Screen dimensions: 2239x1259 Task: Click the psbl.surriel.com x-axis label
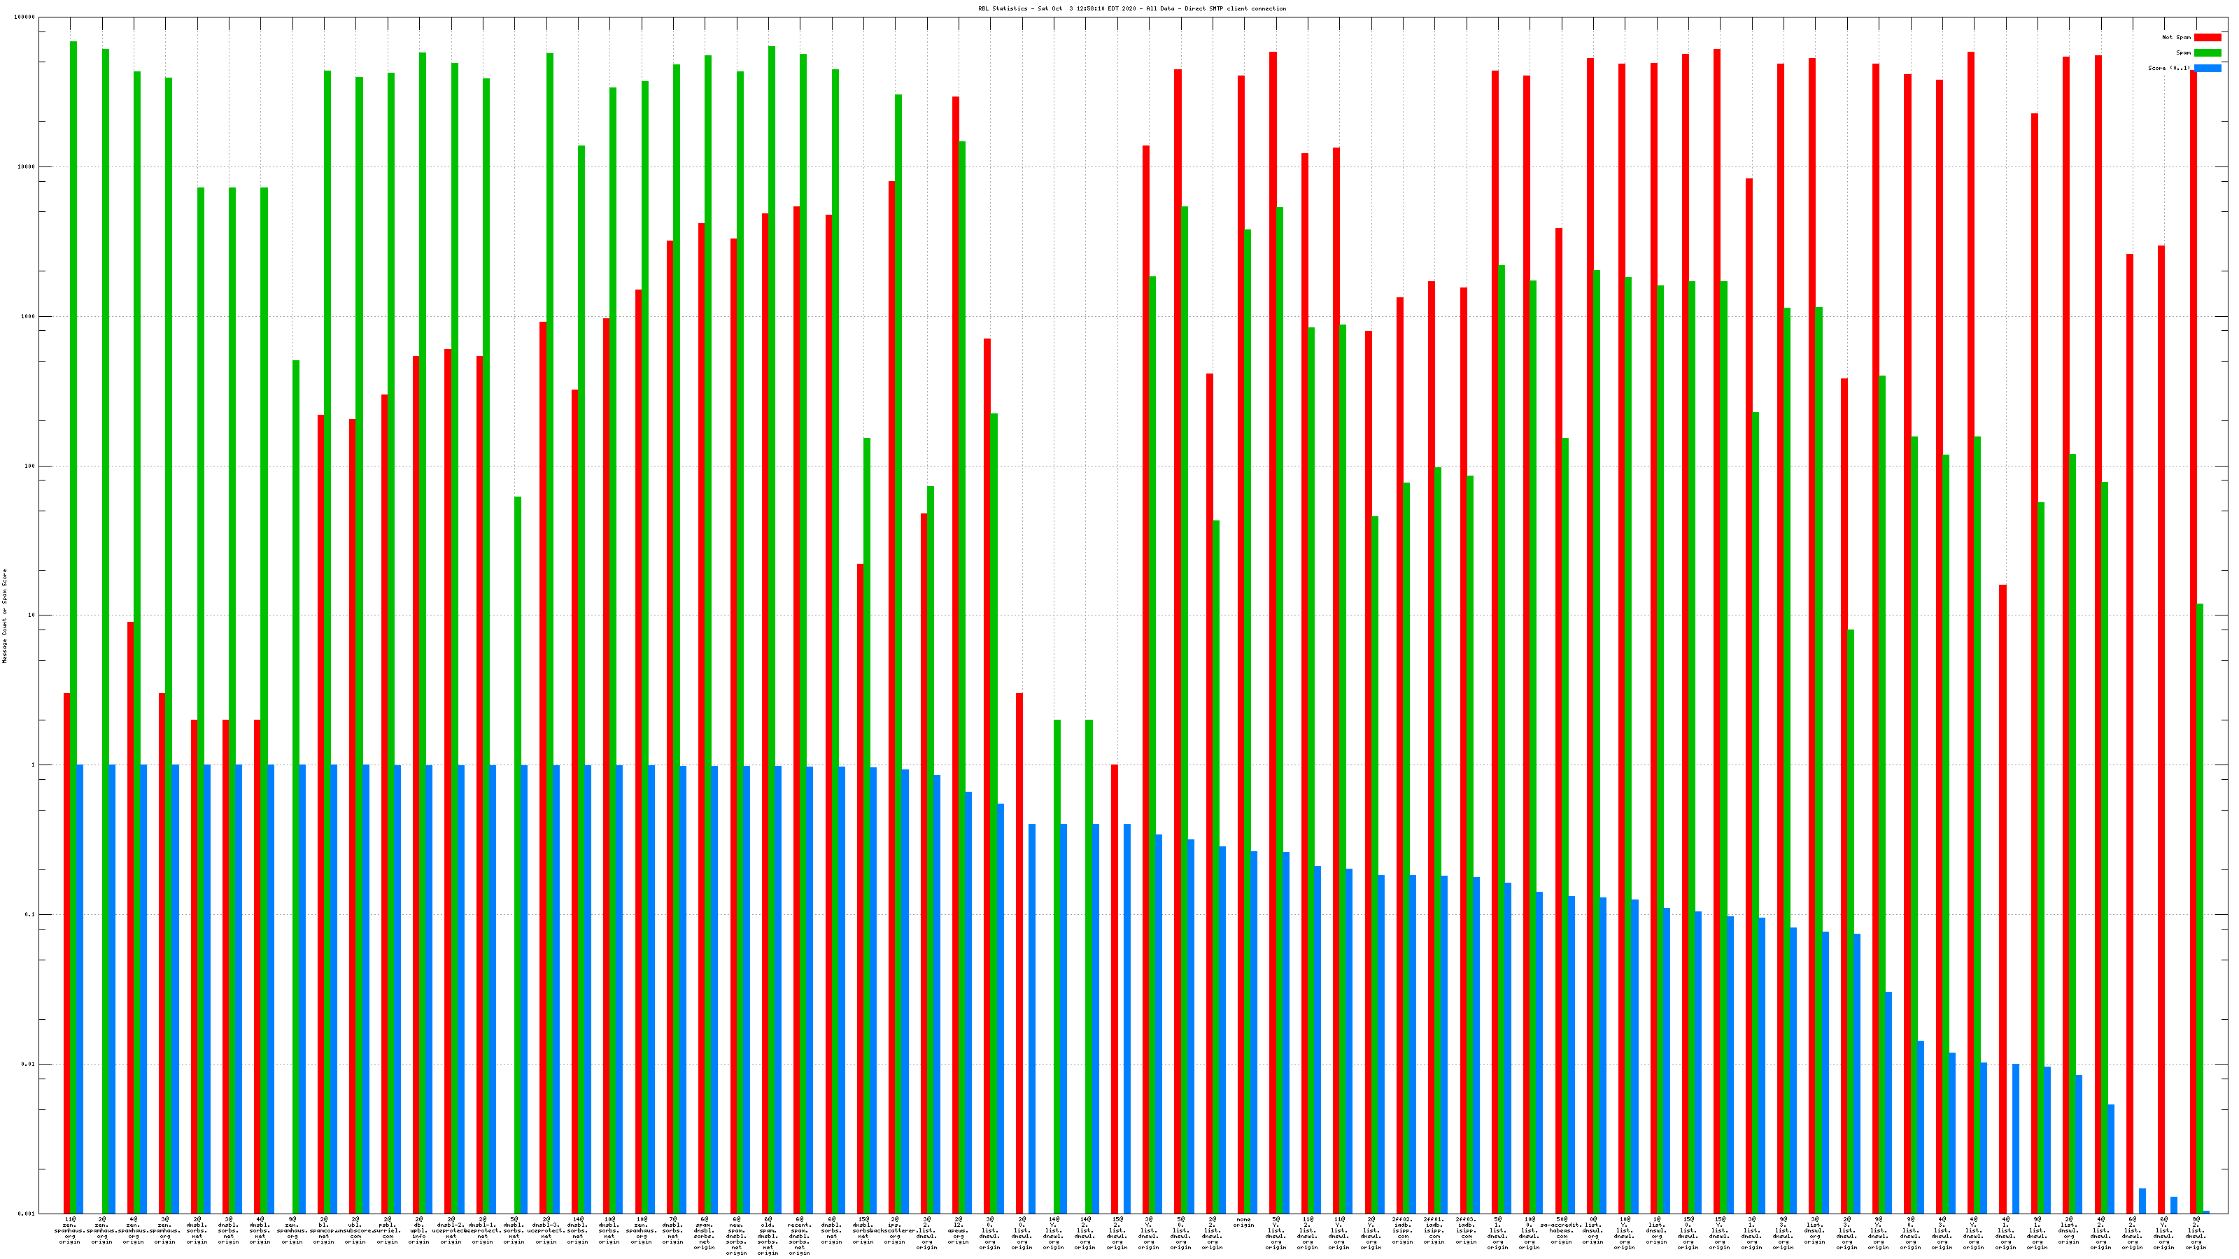[387, 1230]
